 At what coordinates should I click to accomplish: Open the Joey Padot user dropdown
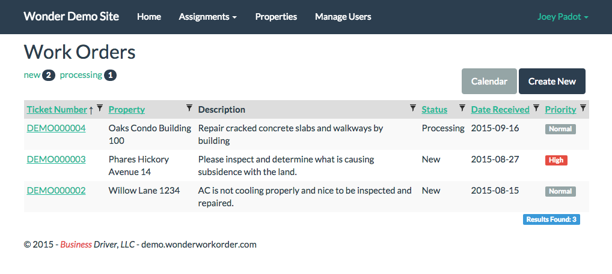coord(563,17)
